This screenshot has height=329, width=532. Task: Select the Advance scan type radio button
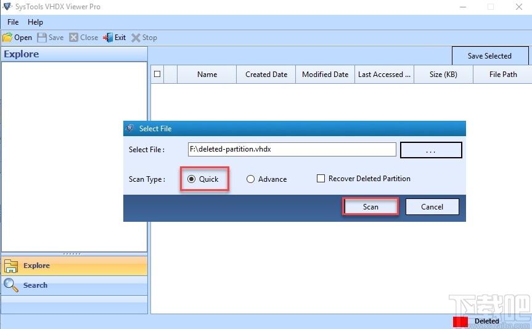click(250, 179)
